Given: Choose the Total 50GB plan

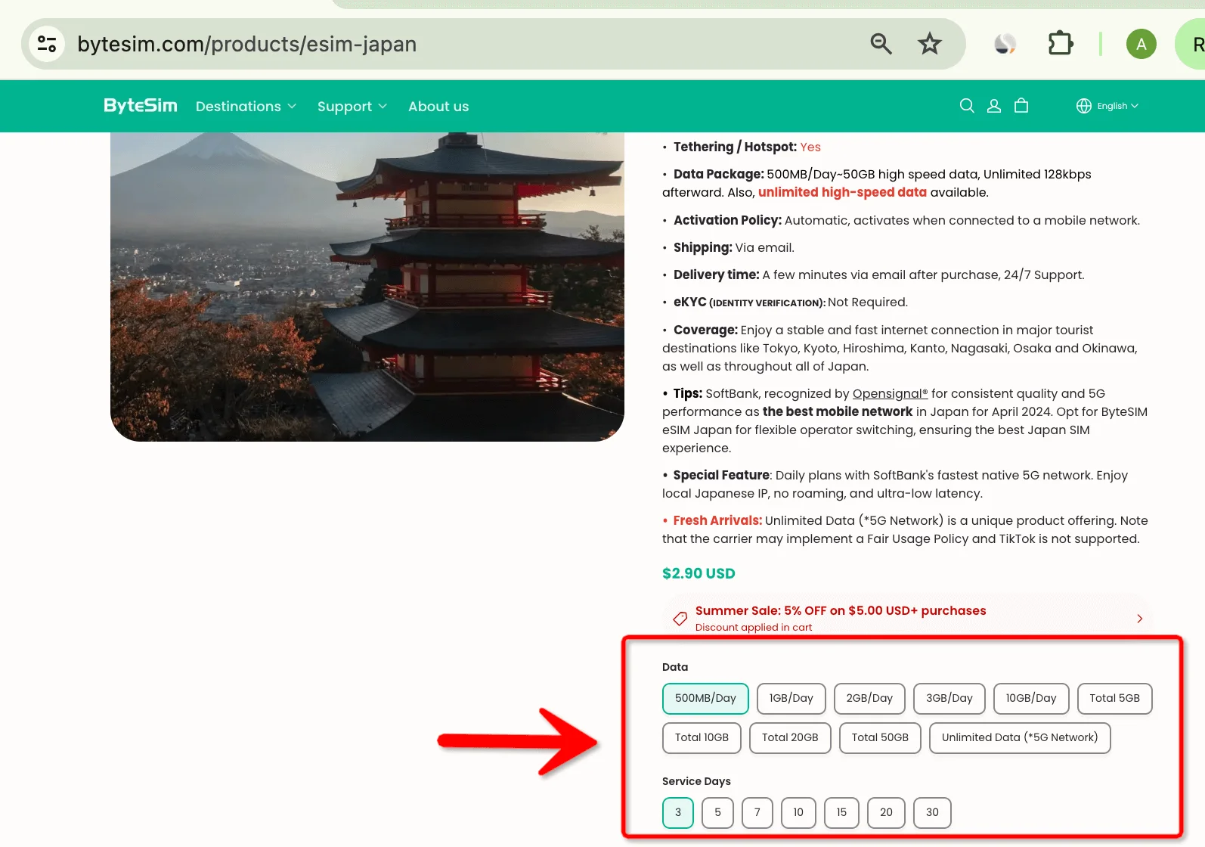Looking at the screenshot, I should (x=880, y=738).
